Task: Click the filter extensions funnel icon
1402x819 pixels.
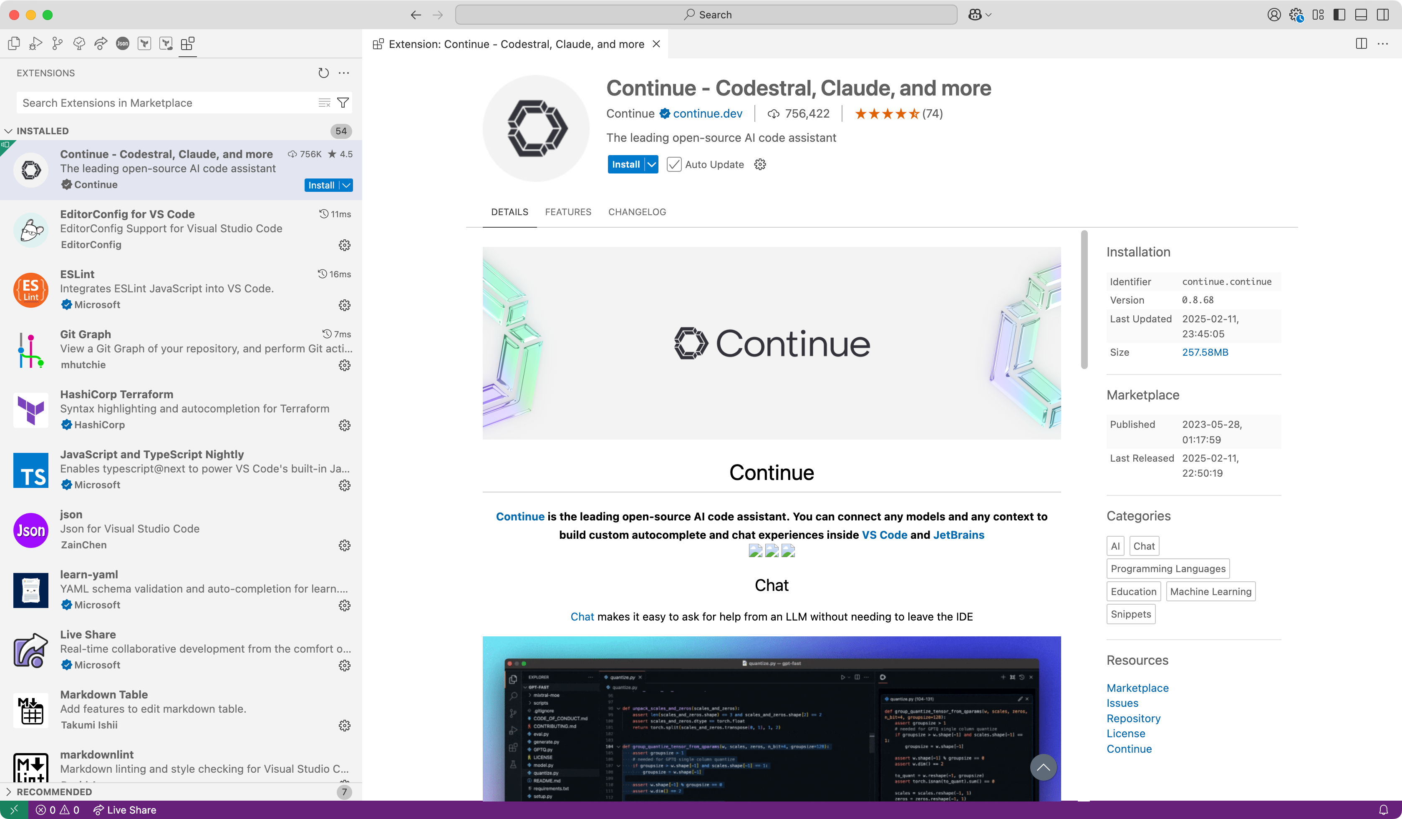Action: [x=343, y=103]
